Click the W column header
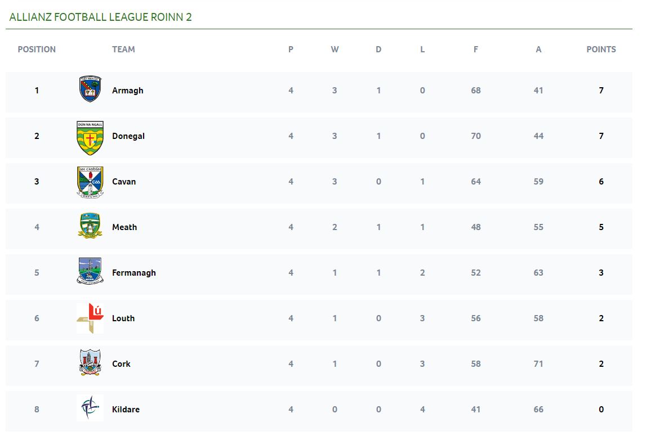 (335, 50)
